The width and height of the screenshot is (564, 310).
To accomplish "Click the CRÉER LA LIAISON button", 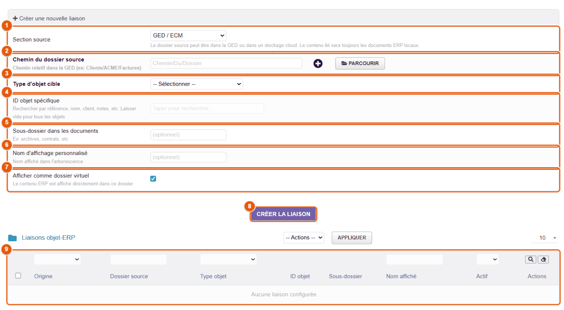I will click(x=284, y=214).
